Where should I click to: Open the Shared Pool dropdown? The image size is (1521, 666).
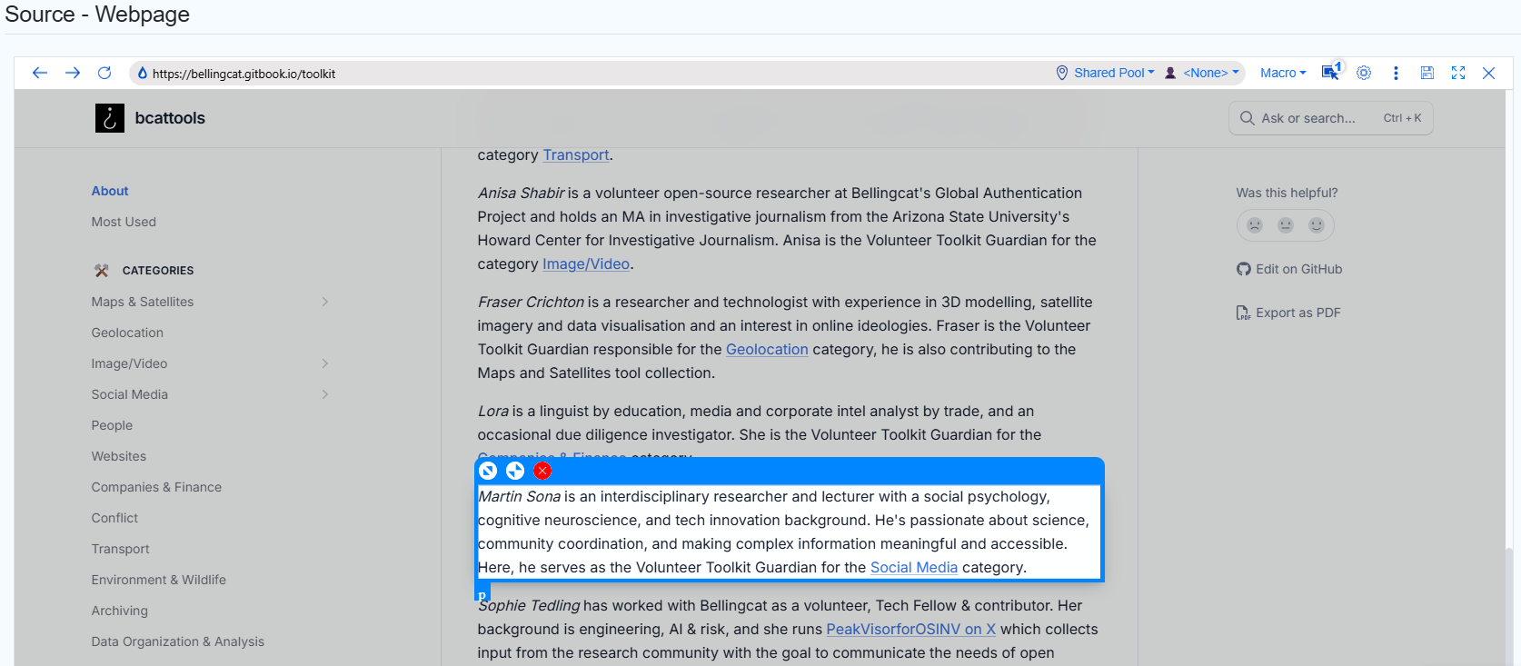click(x=1106, y=73)
